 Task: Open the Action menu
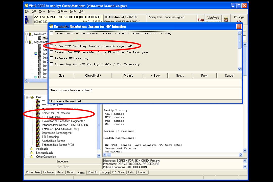(x=51, y=11)
